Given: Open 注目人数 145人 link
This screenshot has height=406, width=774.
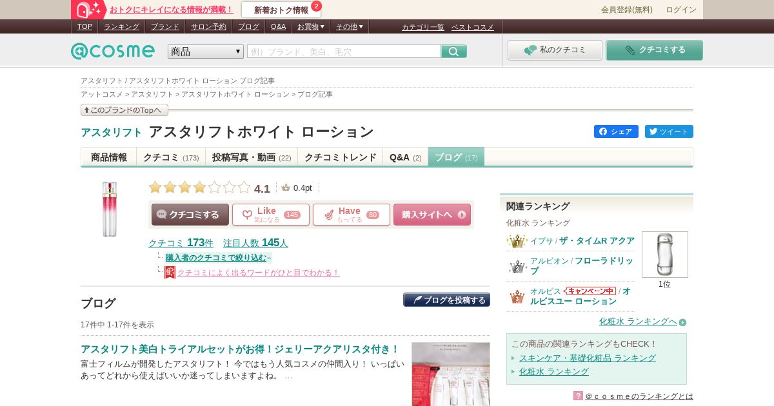Looking at the screenshot, I should (255, 243).
